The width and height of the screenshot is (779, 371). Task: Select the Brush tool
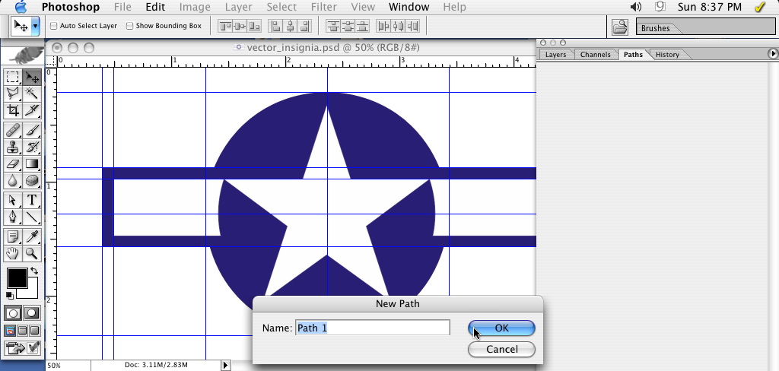point(32,130)
